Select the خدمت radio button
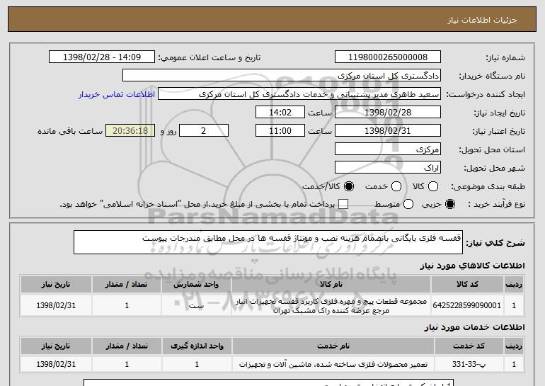This screenshot has height=386, width=545. pos(396,186)
